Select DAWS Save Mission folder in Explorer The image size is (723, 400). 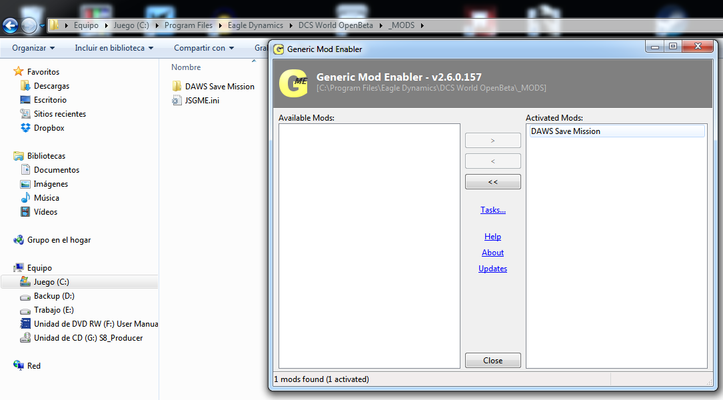(x=213, y=86)
